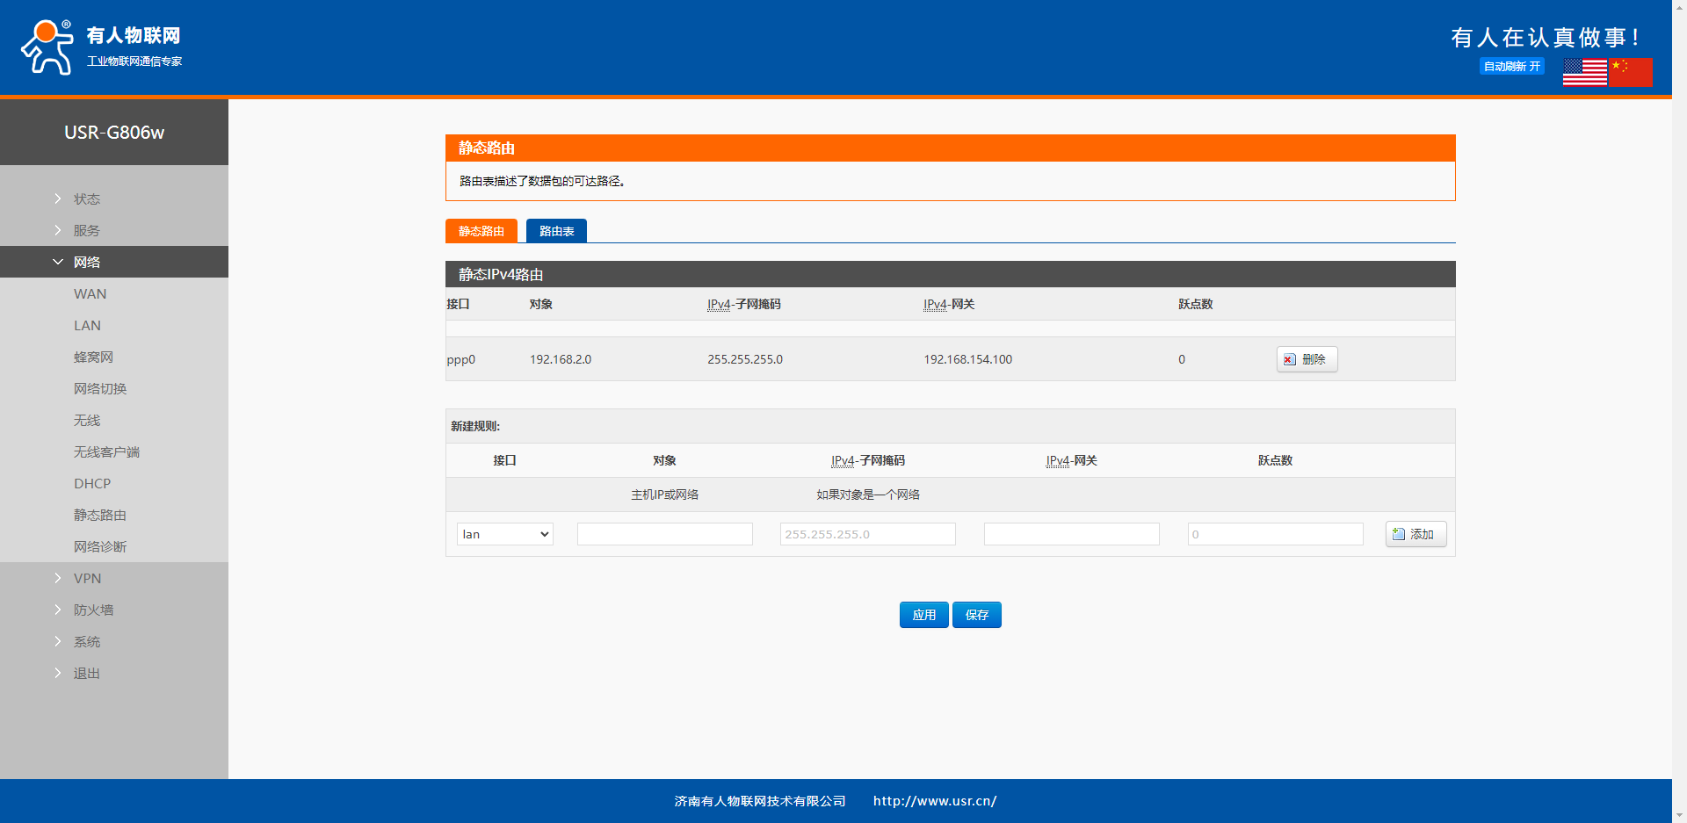The image size is (1687, 823).
Task: Expand the 防火墙 sidebar section
Action: point(93,610)
